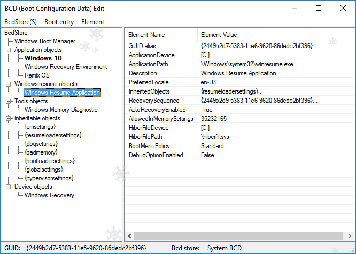Click the GUID value in status bar
356x254 pixels.
[x=86, y=248]
